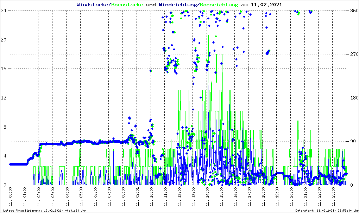Click the time label '11. 13:00'
Image resolution: width=359 pixels, height=213 pixels.
pos(194,196)
